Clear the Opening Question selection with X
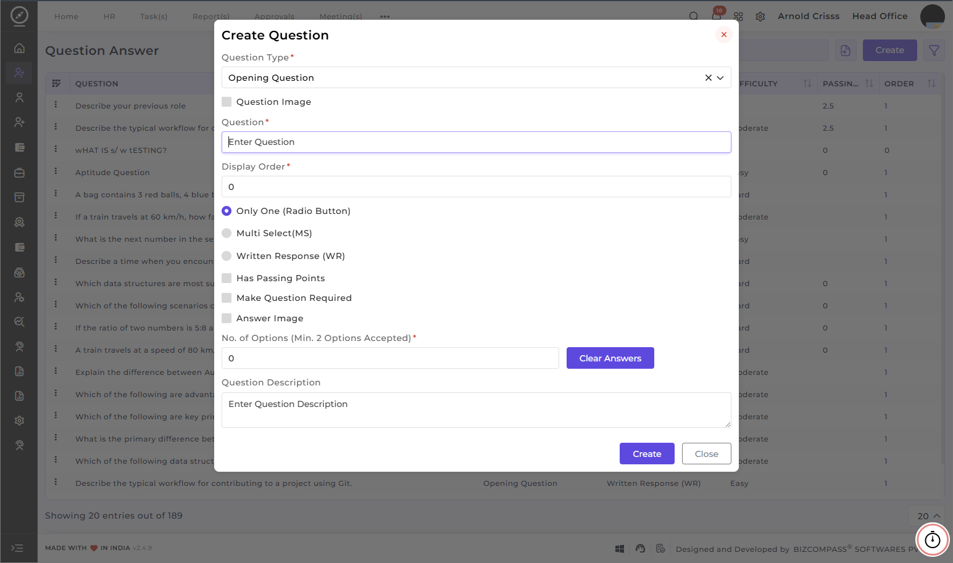Viewport: 953px width, 563px height. pyautogui.click(x=709, y=78)
